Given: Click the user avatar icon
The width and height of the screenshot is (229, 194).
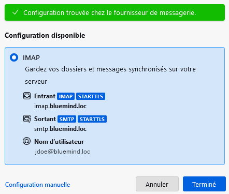Looking at the screenshot, I should click(x=27, y=141).
